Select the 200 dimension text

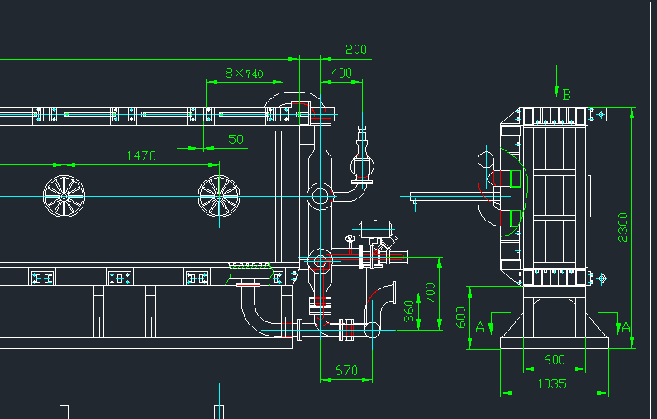tap(355, 50)
